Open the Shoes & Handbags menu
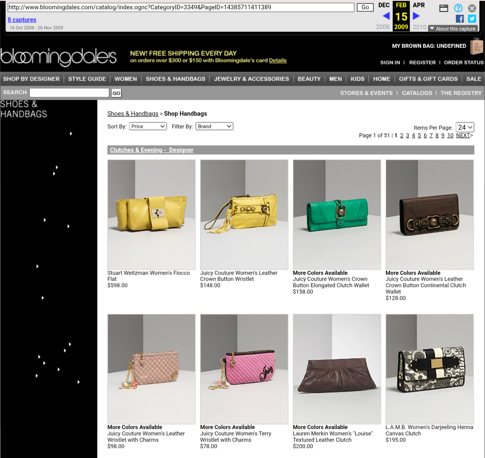485x458 pixels. point(175,79)
